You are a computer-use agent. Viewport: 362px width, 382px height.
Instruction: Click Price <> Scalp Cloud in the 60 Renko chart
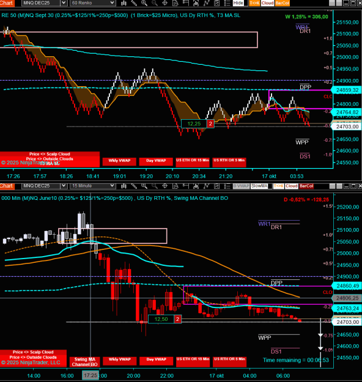[50, 154]
